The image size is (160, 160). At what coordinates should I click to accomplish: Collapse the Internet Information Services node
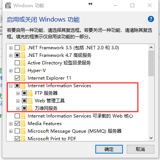pyautogui.click(x=11, y=86)
